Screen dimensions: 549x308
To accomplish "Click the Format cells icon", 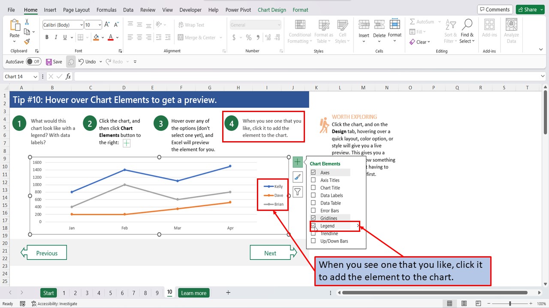I will tap(395, 24).
